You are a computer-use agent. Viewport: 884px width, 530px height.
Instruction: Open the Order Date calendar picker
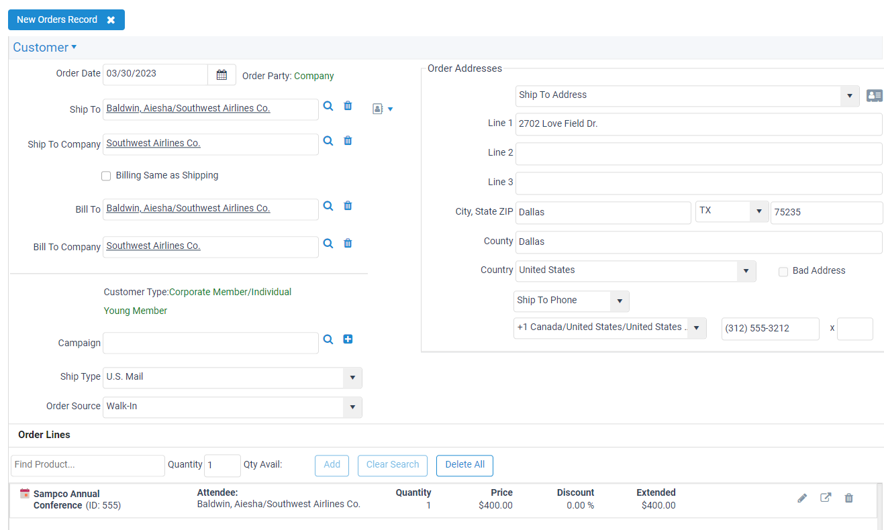point(222,74)
